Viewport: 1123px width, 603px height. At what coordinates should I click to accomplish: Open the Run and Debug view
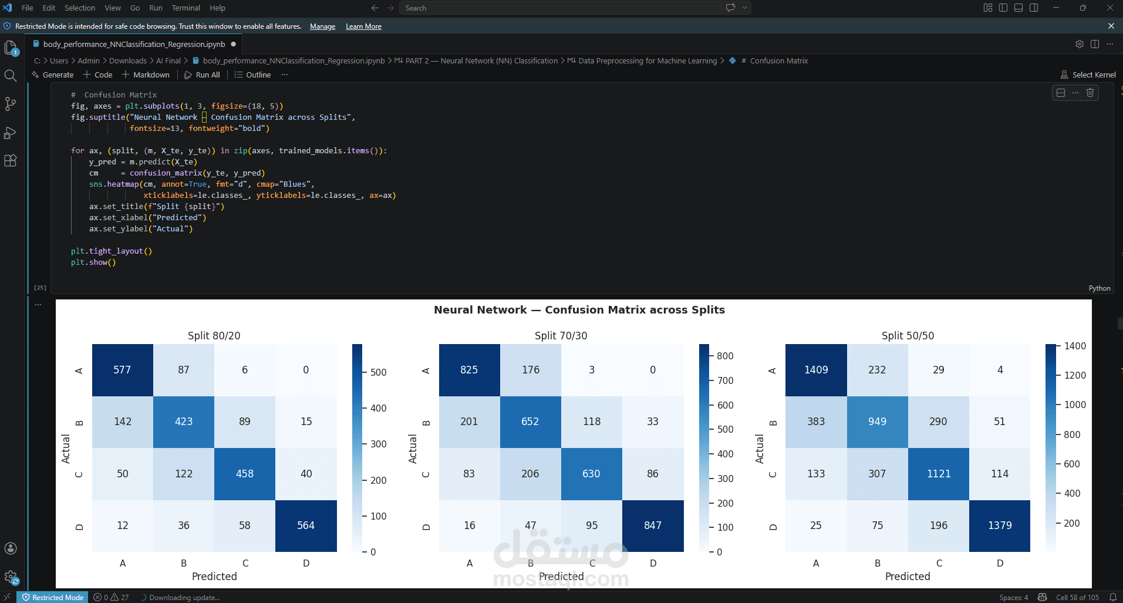[11, 133]
